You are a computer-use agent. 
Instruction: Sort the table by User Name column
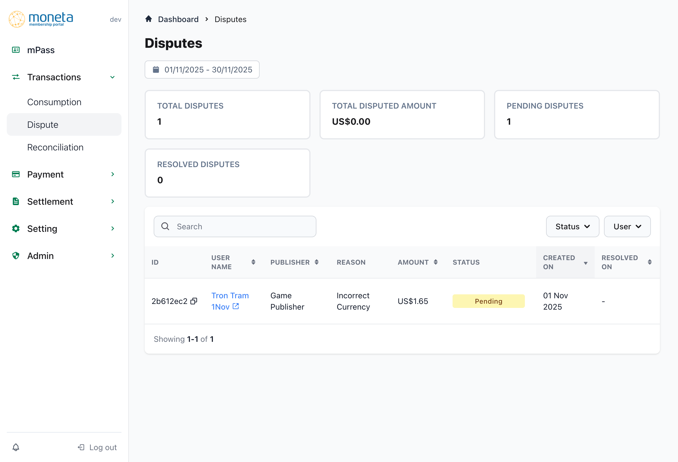click(253, 262)
